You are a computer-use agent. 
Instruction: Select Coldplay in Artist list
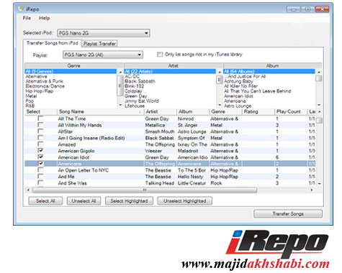[x=133, y=91]
